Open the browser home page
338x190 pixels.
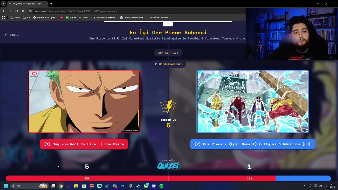[23, 11]
